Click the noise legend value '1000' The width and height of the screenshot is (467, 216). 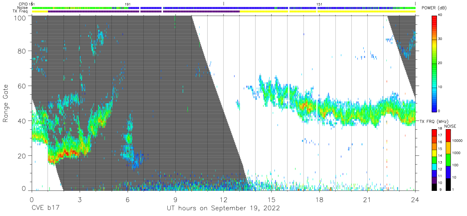pyautogui.click(x=456, y=153)
